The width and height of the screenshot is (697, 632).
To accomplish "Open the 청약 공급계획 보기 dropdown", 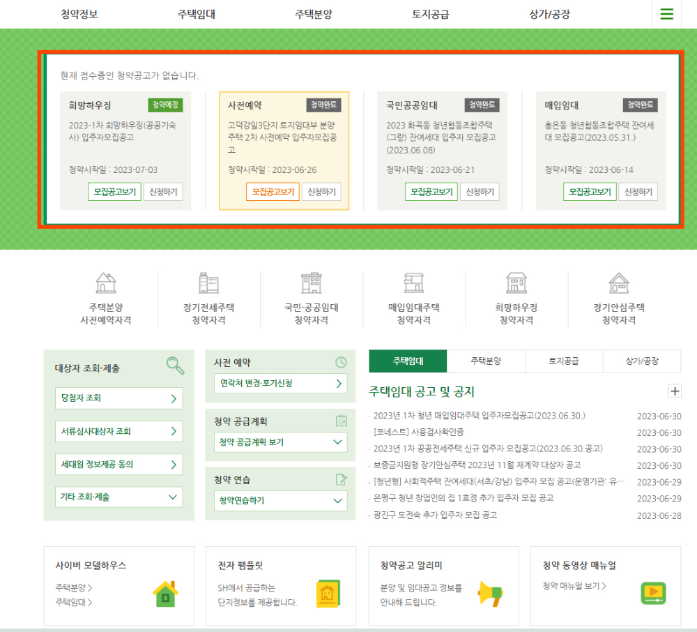I will pyautogui.click(x=280, y=442).
